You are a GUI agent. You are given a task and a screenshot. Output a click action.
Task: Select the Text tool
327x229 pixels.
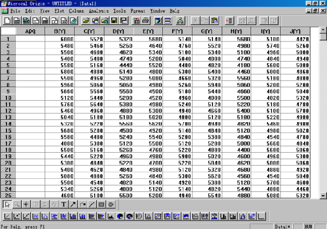pos(64,204)
